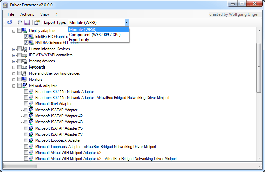
Task: Open the File menu
Action: pos(11,14)
